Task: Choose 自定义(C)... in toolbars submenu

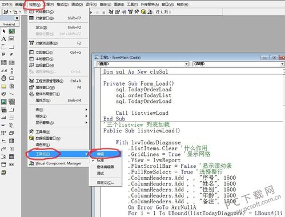Action: pyautogui.click(x=106, y=183)
